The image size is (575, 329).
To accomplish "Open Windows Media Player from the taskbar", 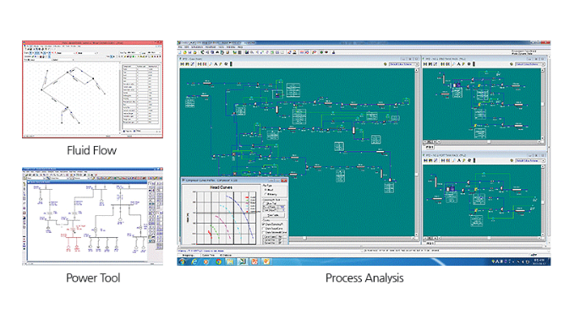I will 206,262.
